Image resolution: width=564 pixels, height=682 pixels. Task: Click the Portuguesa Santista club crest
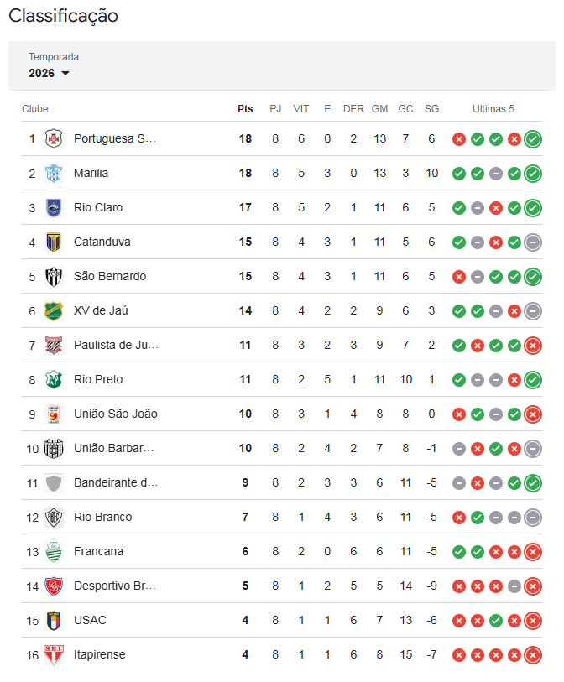coord(54,138)
